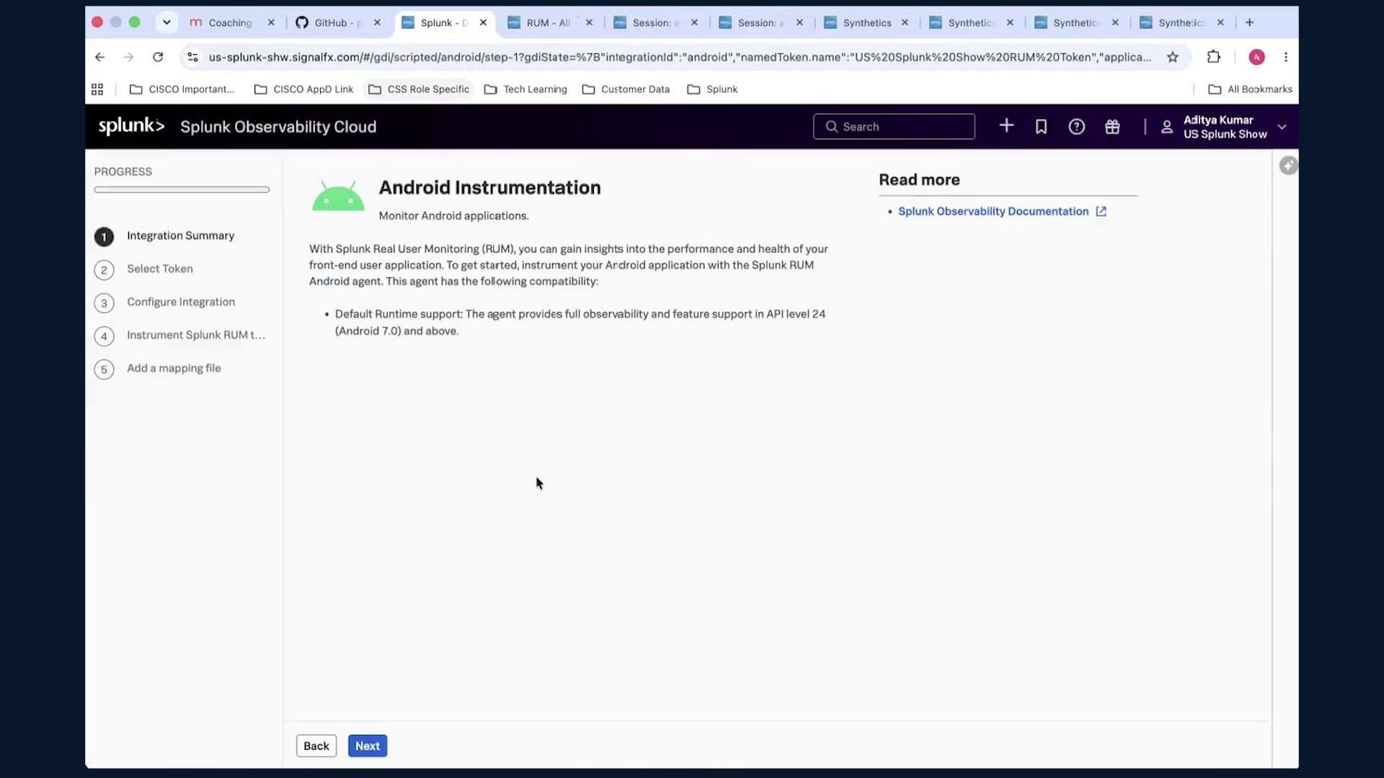The width and height of the screenshot is (1384, 778).
Task: Open Splunk Observability Documentation link
Action: [993, 211]
